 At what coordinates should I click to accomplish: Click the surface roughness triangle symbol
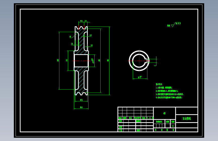pyautogui.click(x=173, y=26)
